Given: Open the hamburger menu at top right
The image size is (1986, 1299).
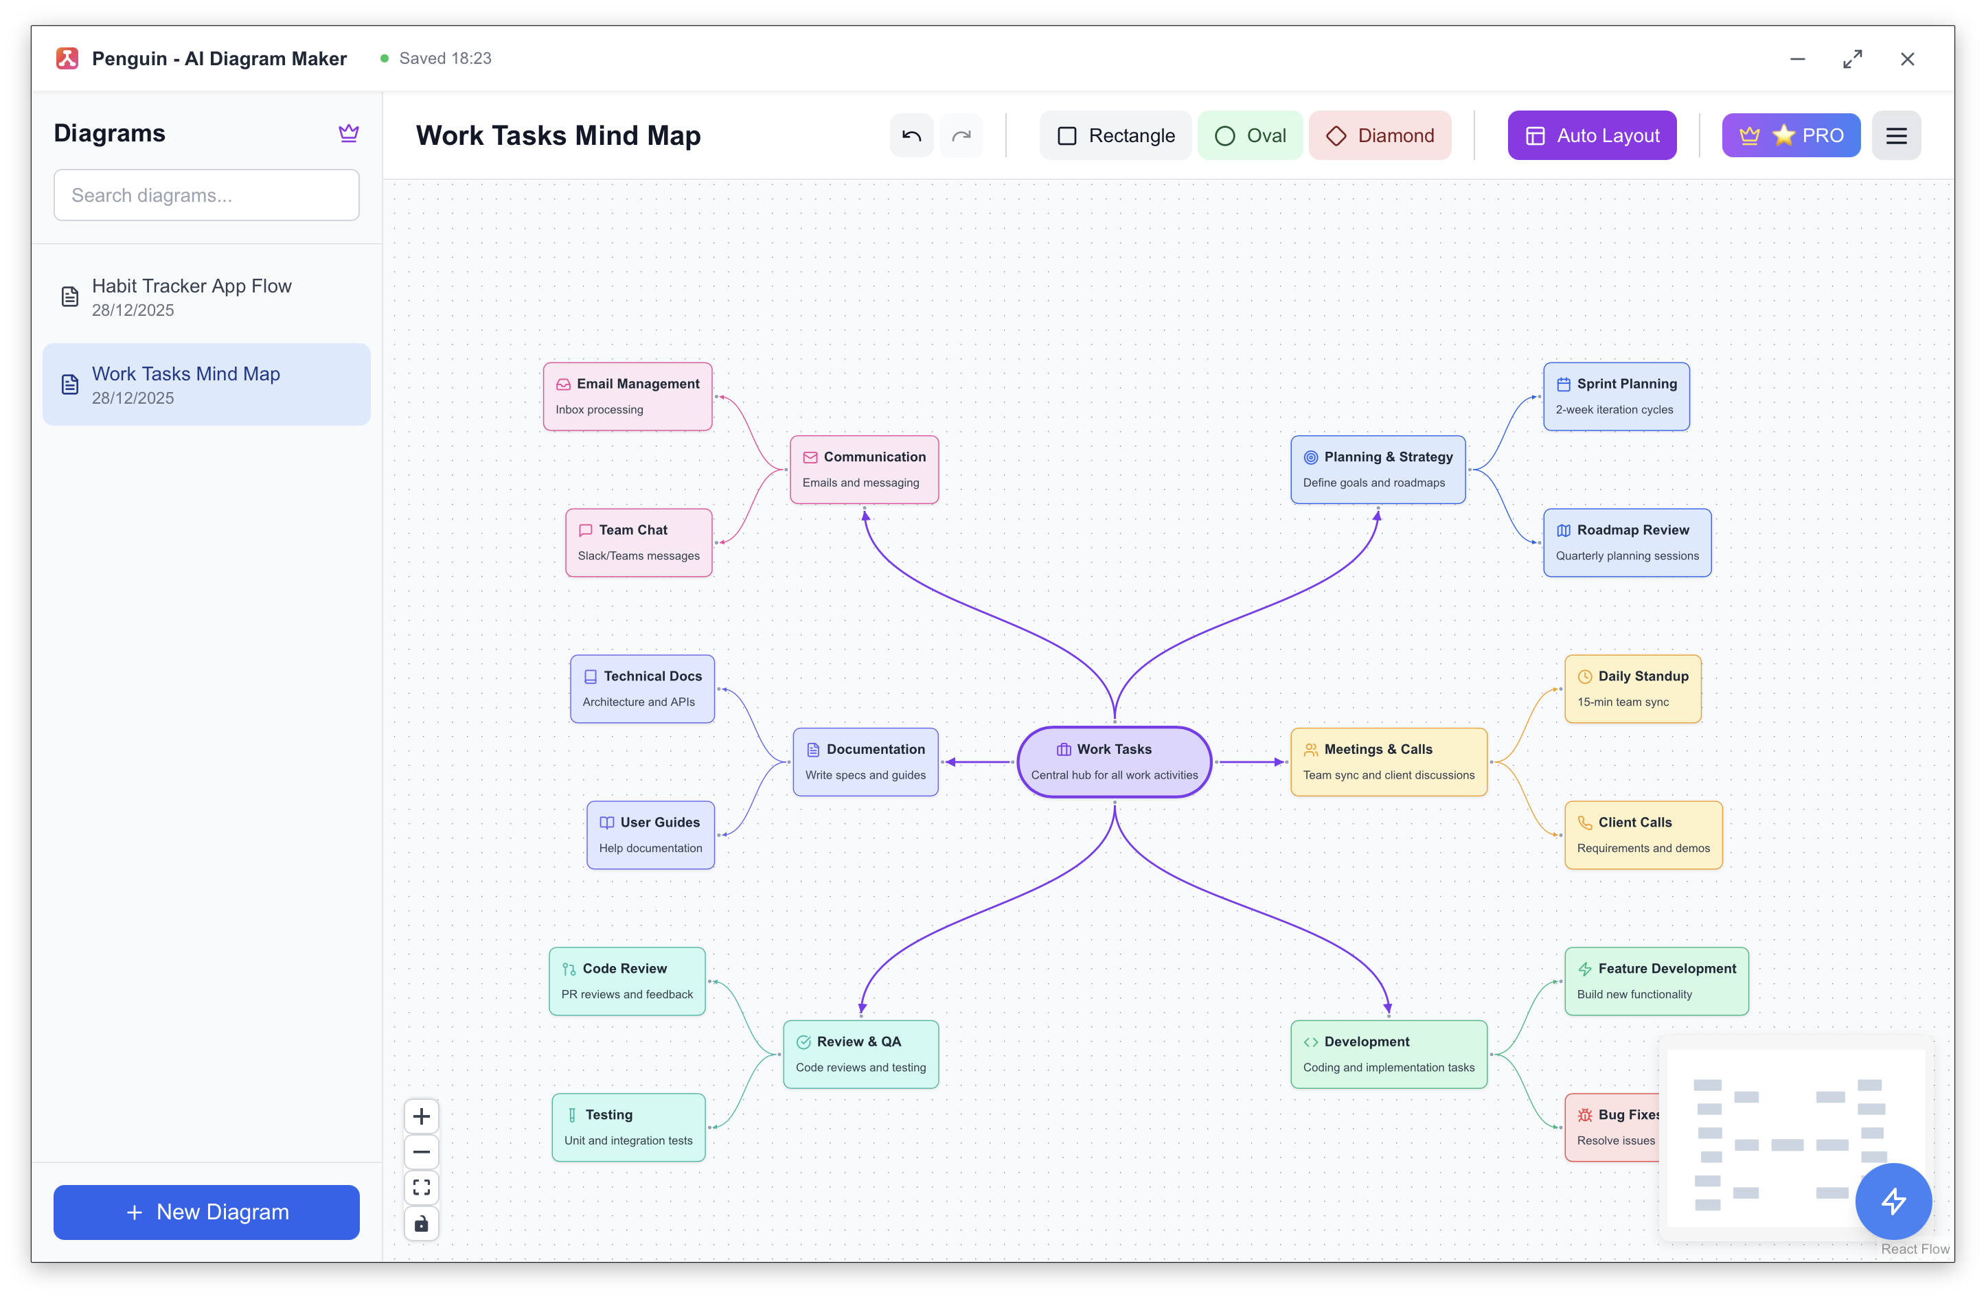Looking at the screenshot, I should (1897, 135).
